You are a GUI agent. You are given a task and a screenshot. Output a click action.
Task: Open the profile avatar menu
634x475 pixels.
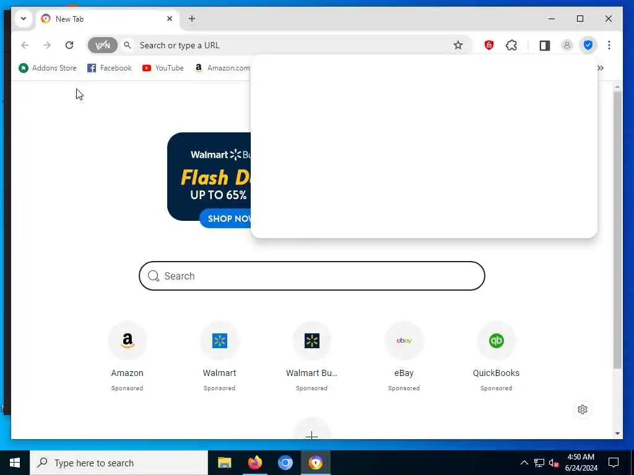[x=567, y=45]
